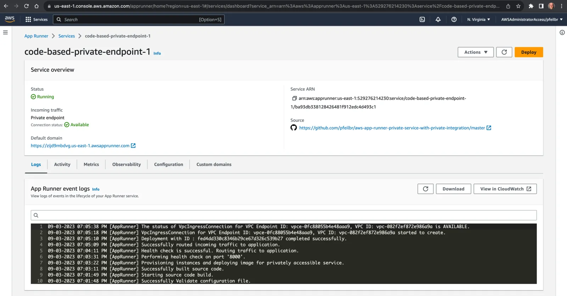Click the Service ARN value text
The width and height of the screenshot is (567, 296).
tap(378, 102)
